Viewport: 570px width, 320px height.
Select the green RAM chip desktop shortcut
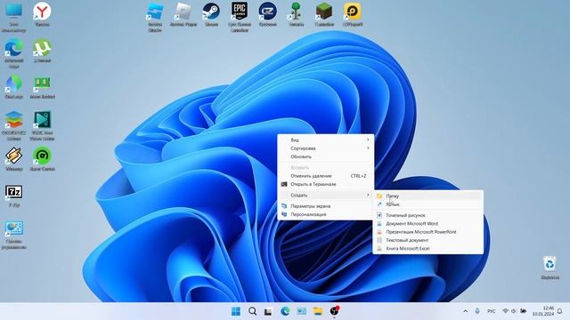[42, 87]
